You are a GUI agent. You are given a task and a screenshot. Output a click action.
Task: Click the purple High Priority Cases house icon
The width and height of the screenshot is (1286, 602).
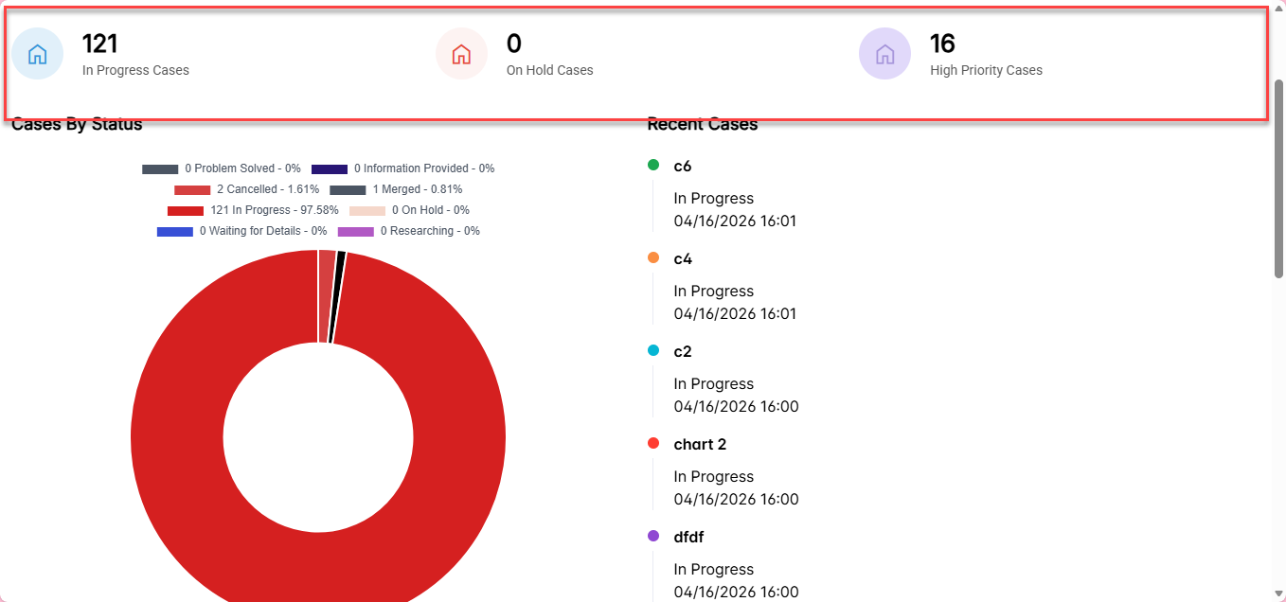pos(884,54)
